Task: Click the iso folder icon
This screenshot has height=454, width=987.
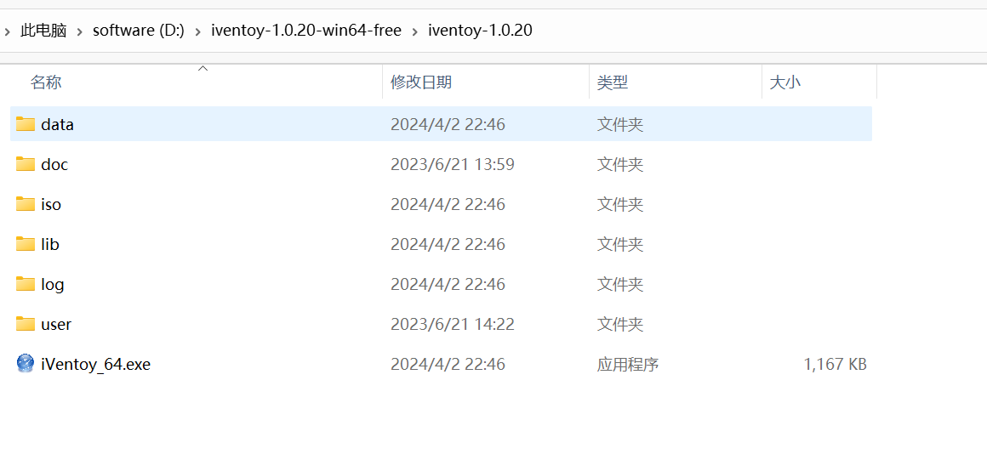Action: pos(26,204)
